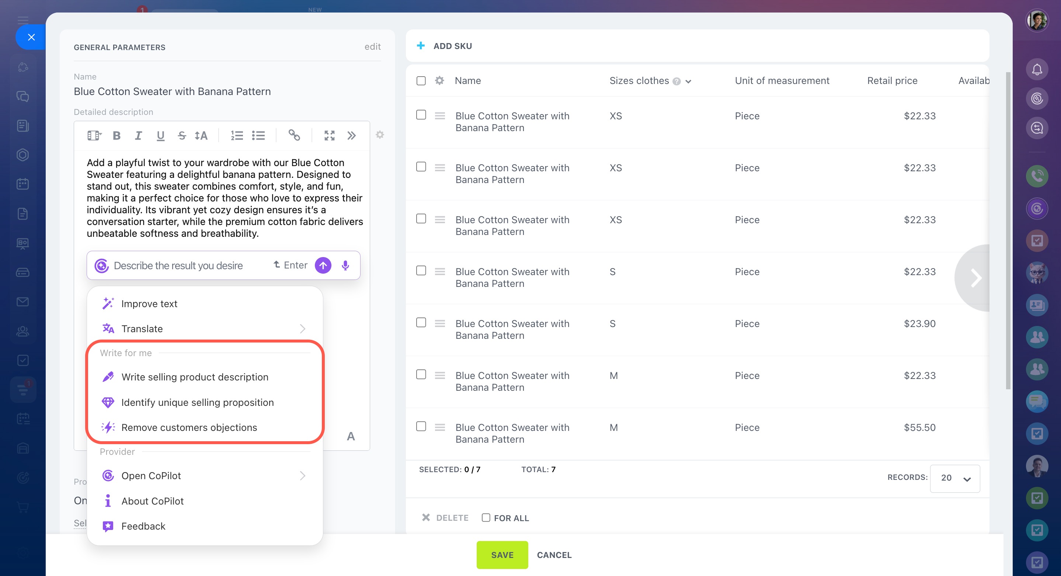This screenshot has height=576, width=1061.
Task: Insert a numbered list
Action: click(237, 136)
